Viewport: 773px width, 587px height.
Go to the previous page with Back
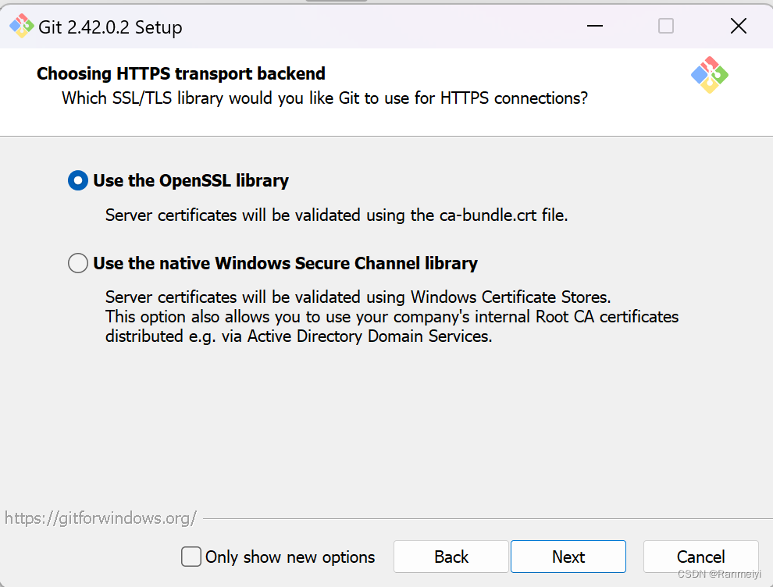(x=451, y=557)
